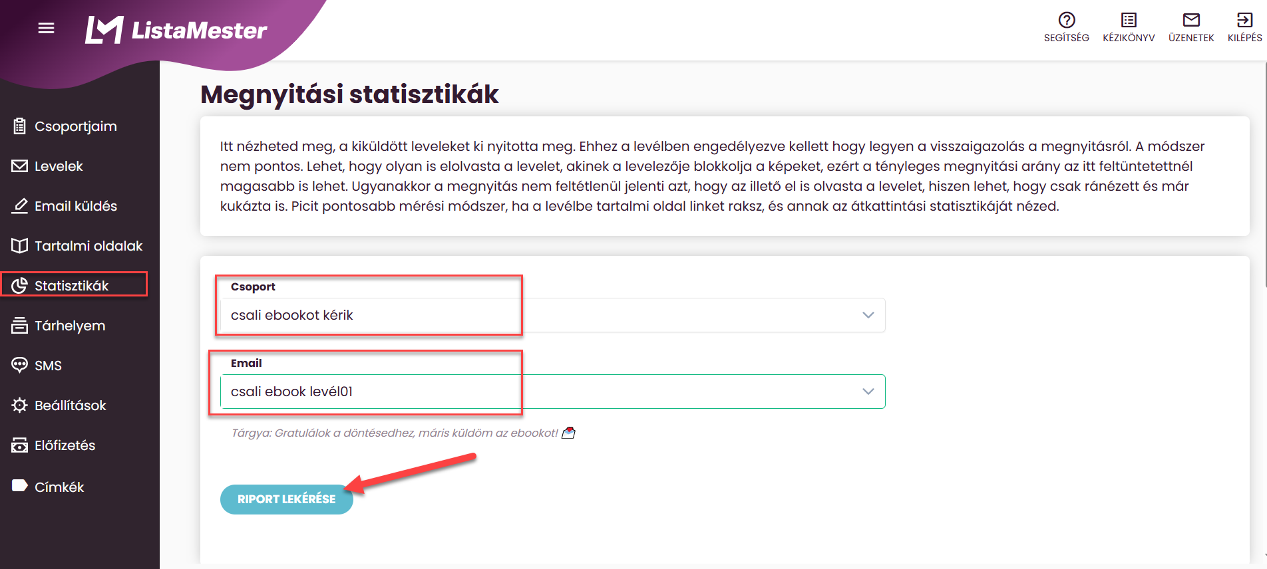Open the Csoport dropdown 'csali ebookot kérik'
Screen dimensions: 1267x569
coord(552,315)
